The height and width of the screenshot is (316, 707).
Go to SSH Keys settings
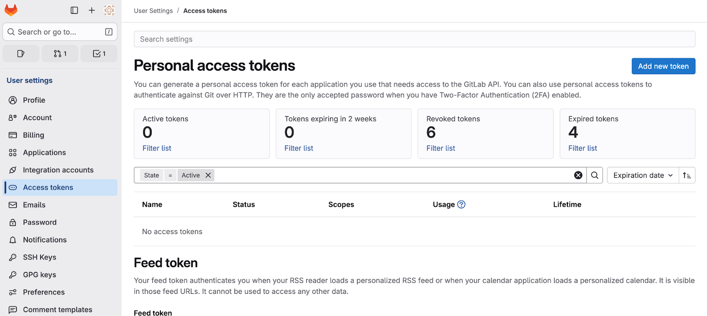click(39, 257)
